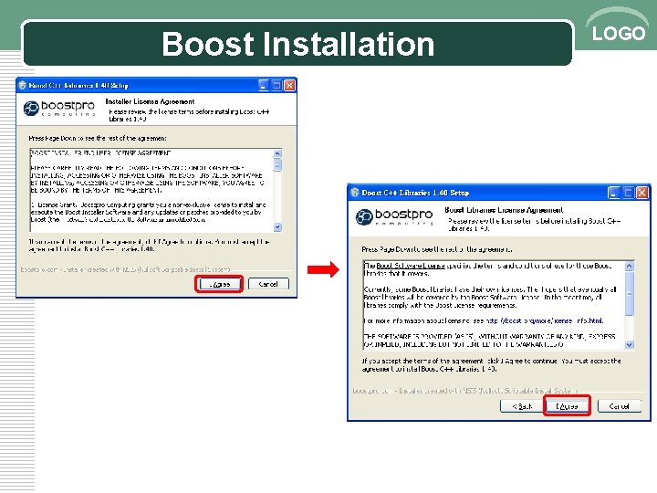
Task: Cancel the Installer License Agreement dialog
Action: [268, 284]
